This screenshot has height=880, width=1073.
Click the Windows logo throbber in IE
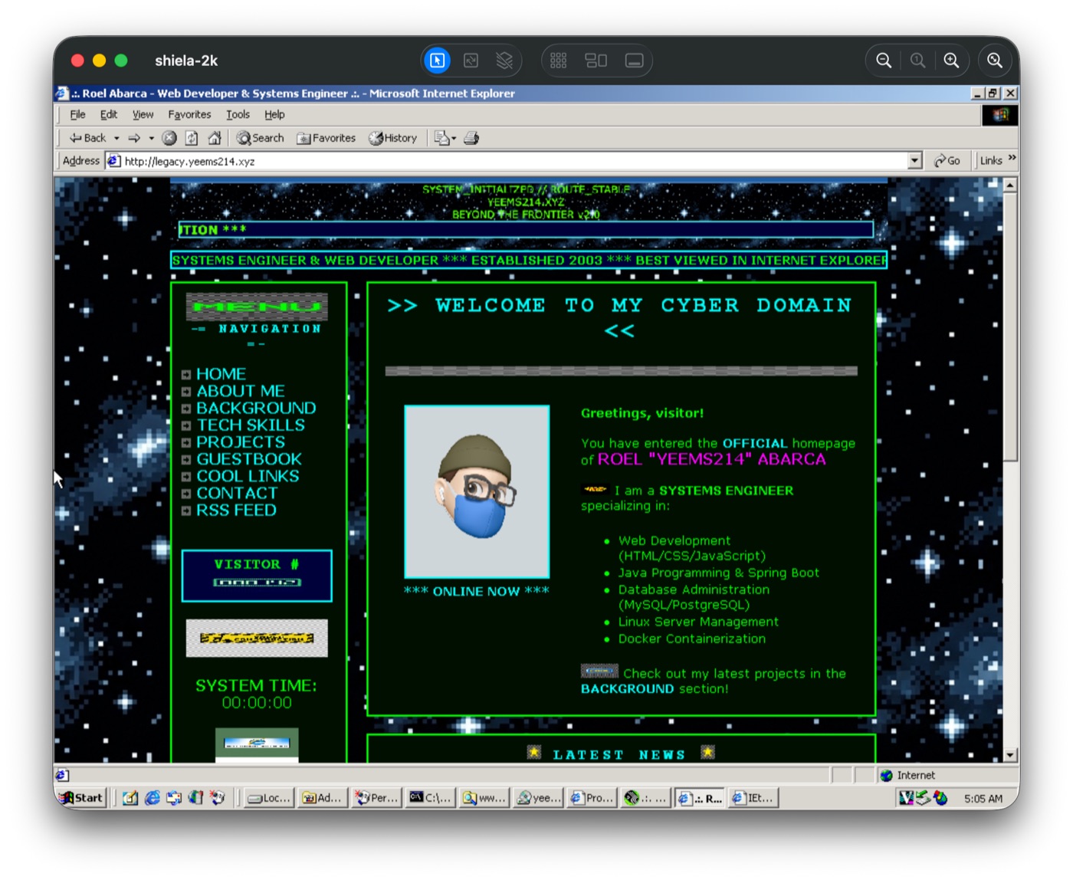1000,115
